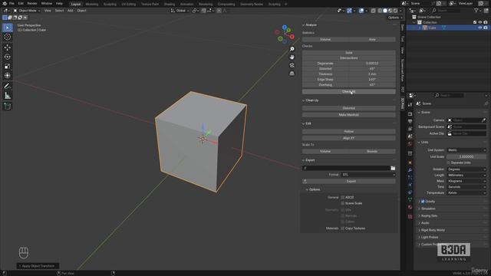Adjust the Thickness value field
491x276 pixels.
(372, 74)
